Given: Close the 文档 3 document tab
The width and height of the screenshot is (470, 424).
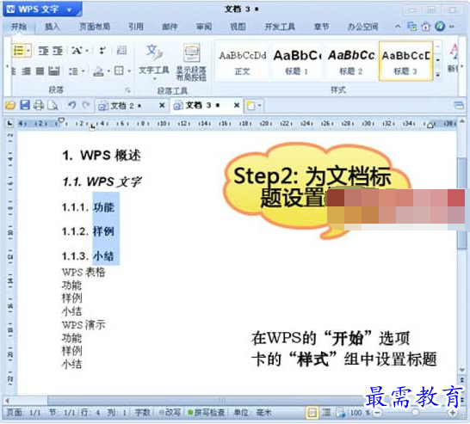Looking at the screenshot, I should point(237,105).
